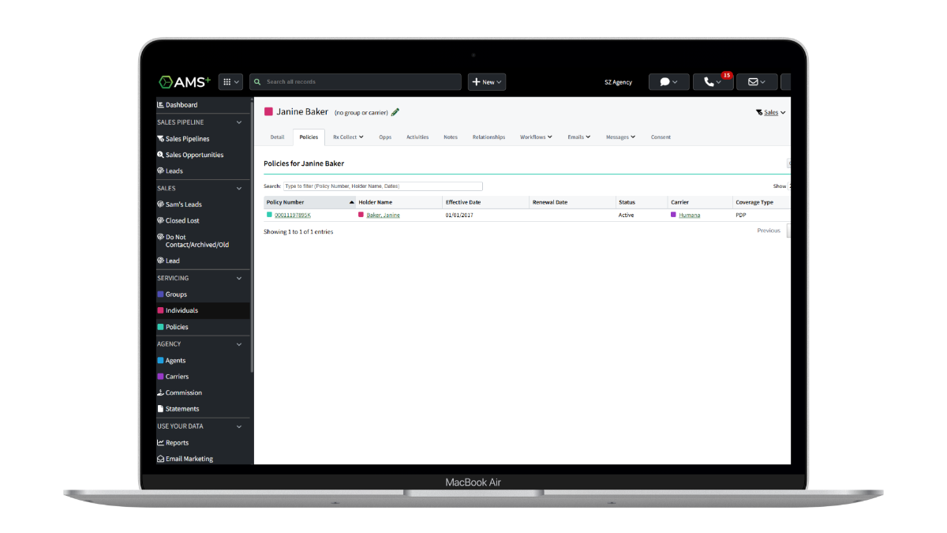Click the email envelope icon in the header
947x533 pixels.
tap(753, 81)
